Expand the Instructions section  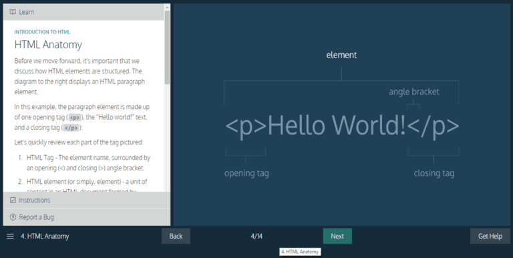click(x=87, y=200)
